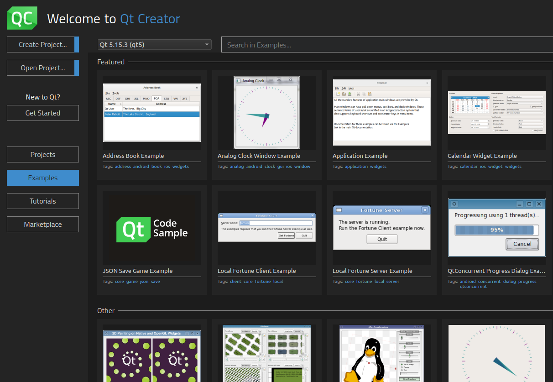Viewport: 553px width, 382px height.
Task: Open the JSON Save Game Example thumbnail
Action: [x=152, y=228]
